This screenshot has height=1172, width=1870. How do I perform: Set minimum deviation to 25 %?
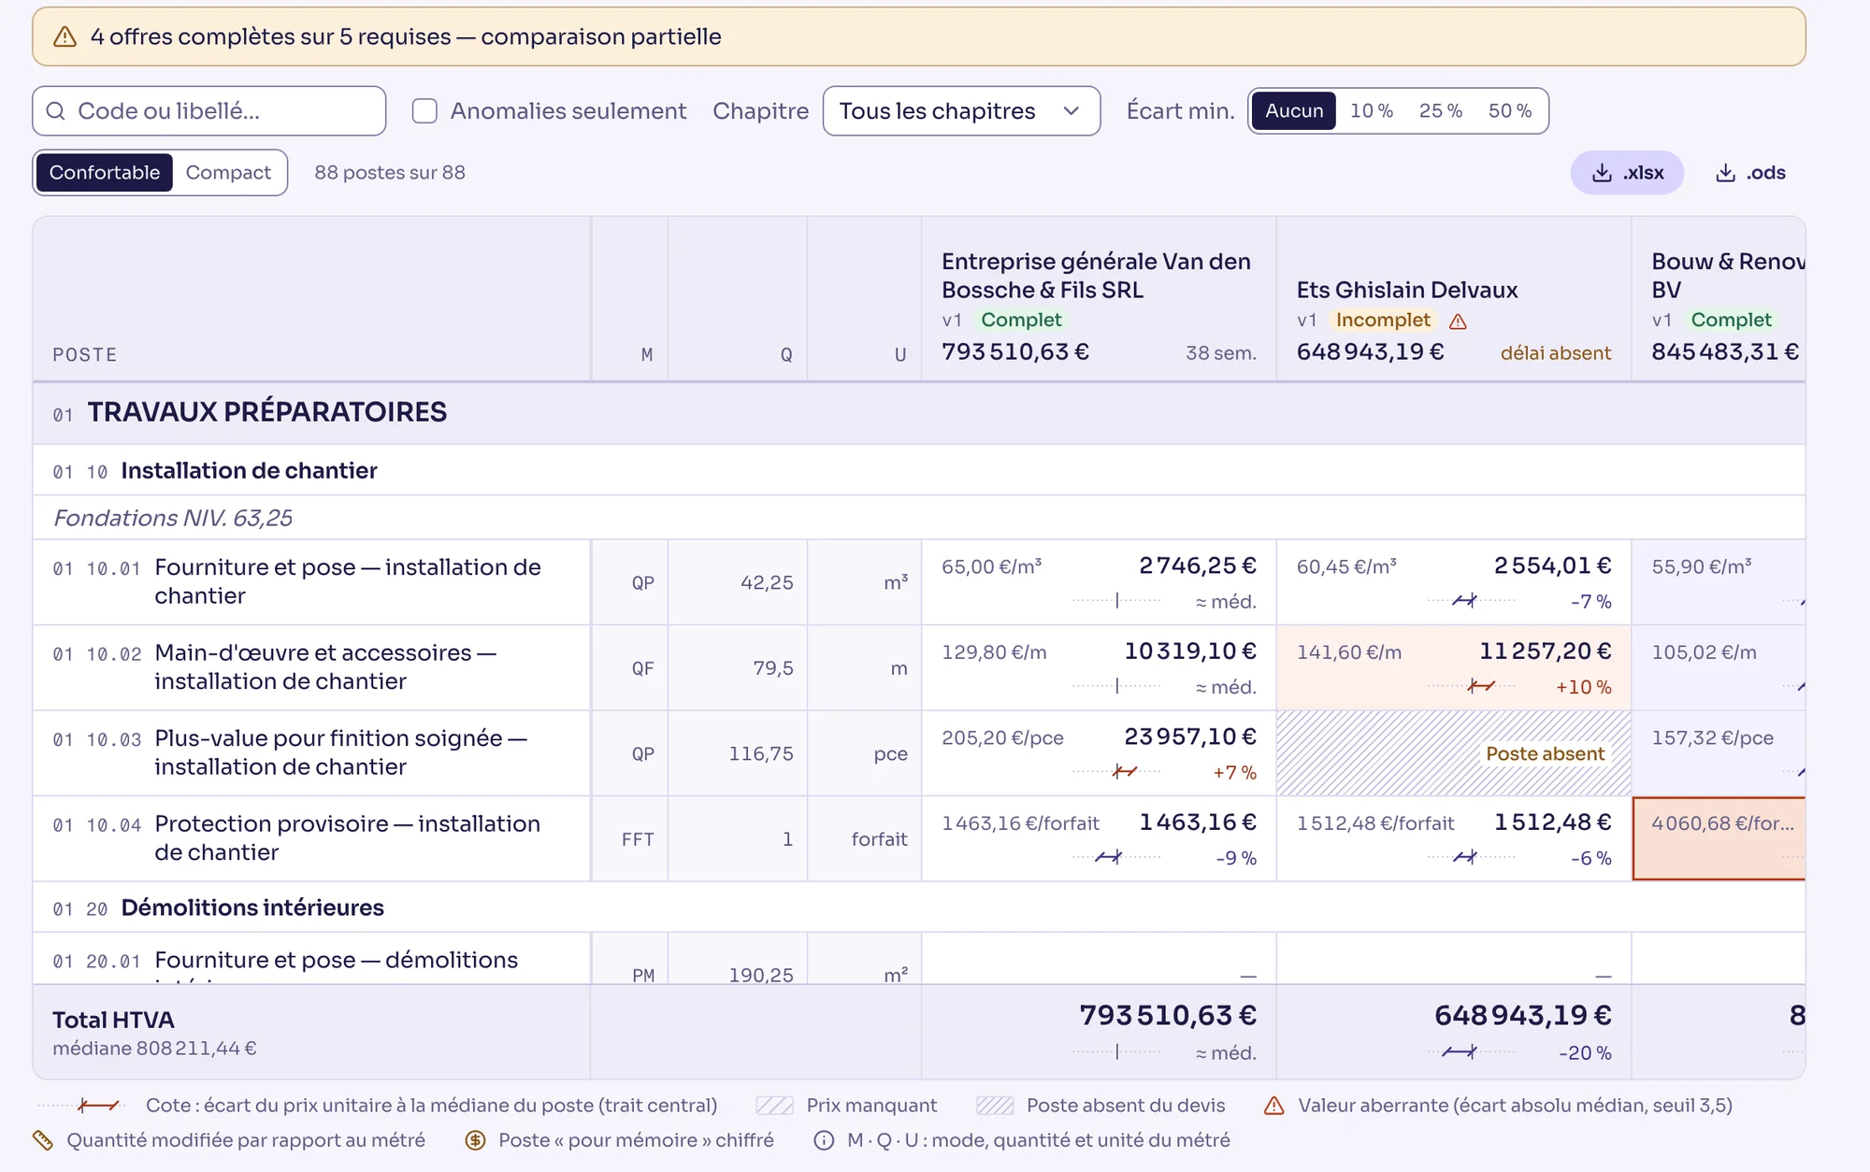tap(1441, 111)
